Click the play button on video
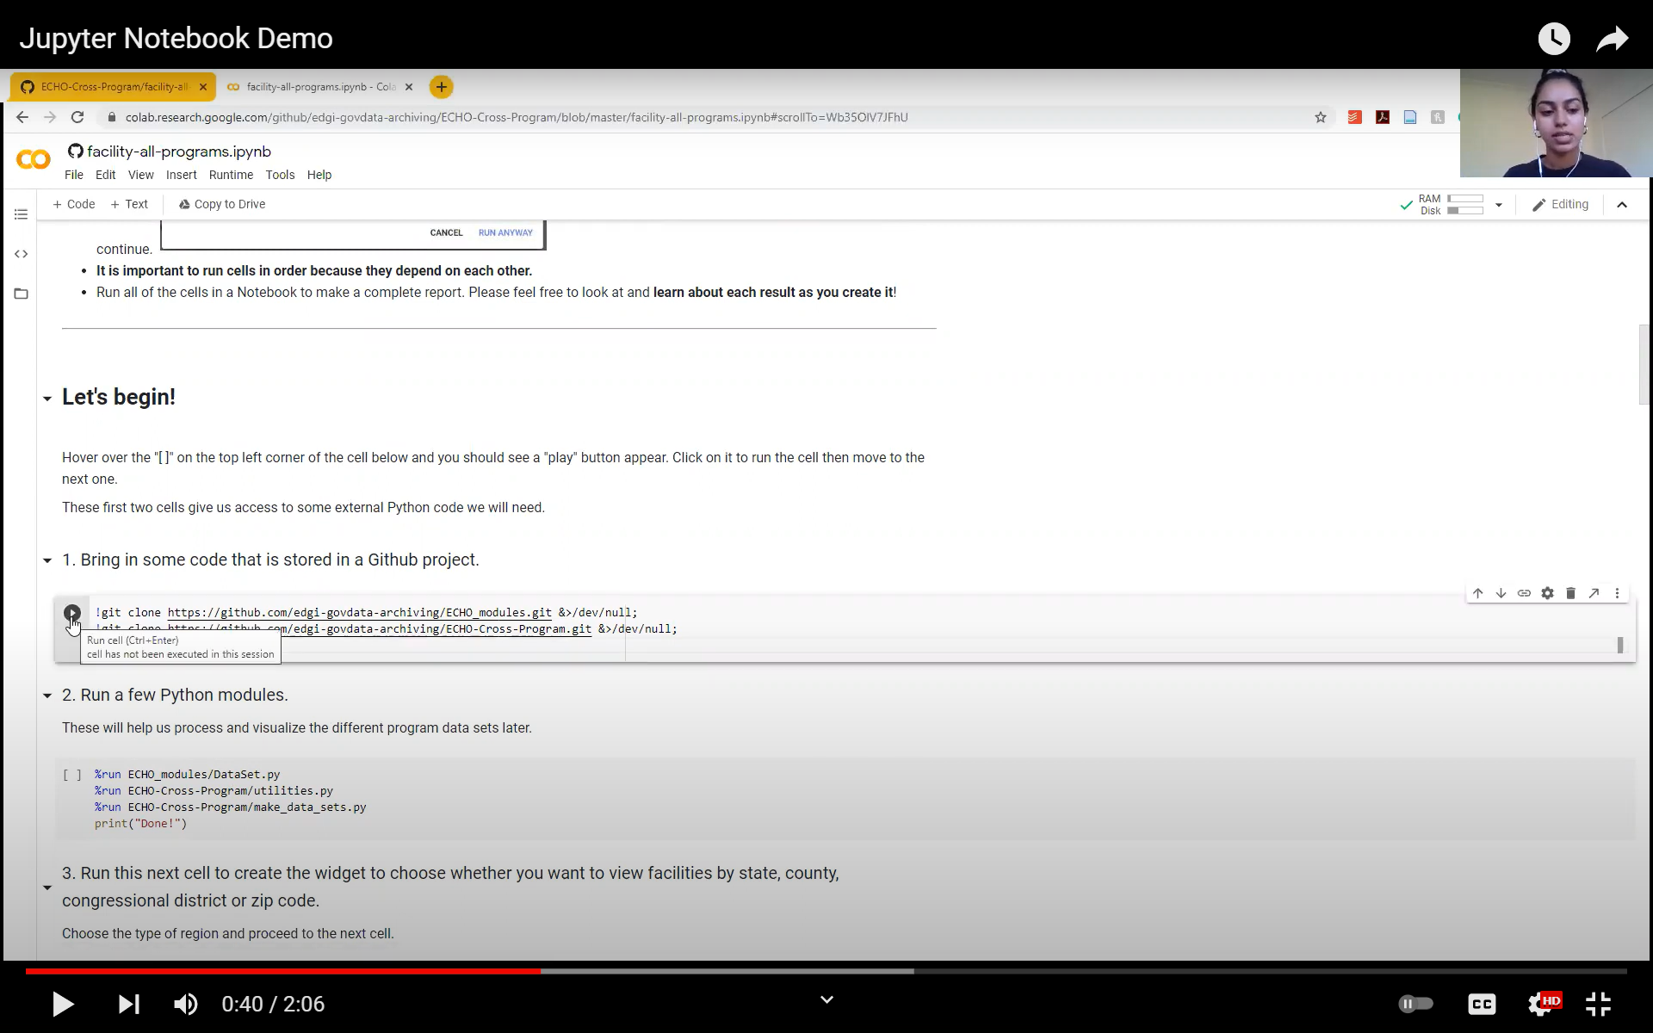This screenshot has height=1033, width=1653. tap(62, 1003)
